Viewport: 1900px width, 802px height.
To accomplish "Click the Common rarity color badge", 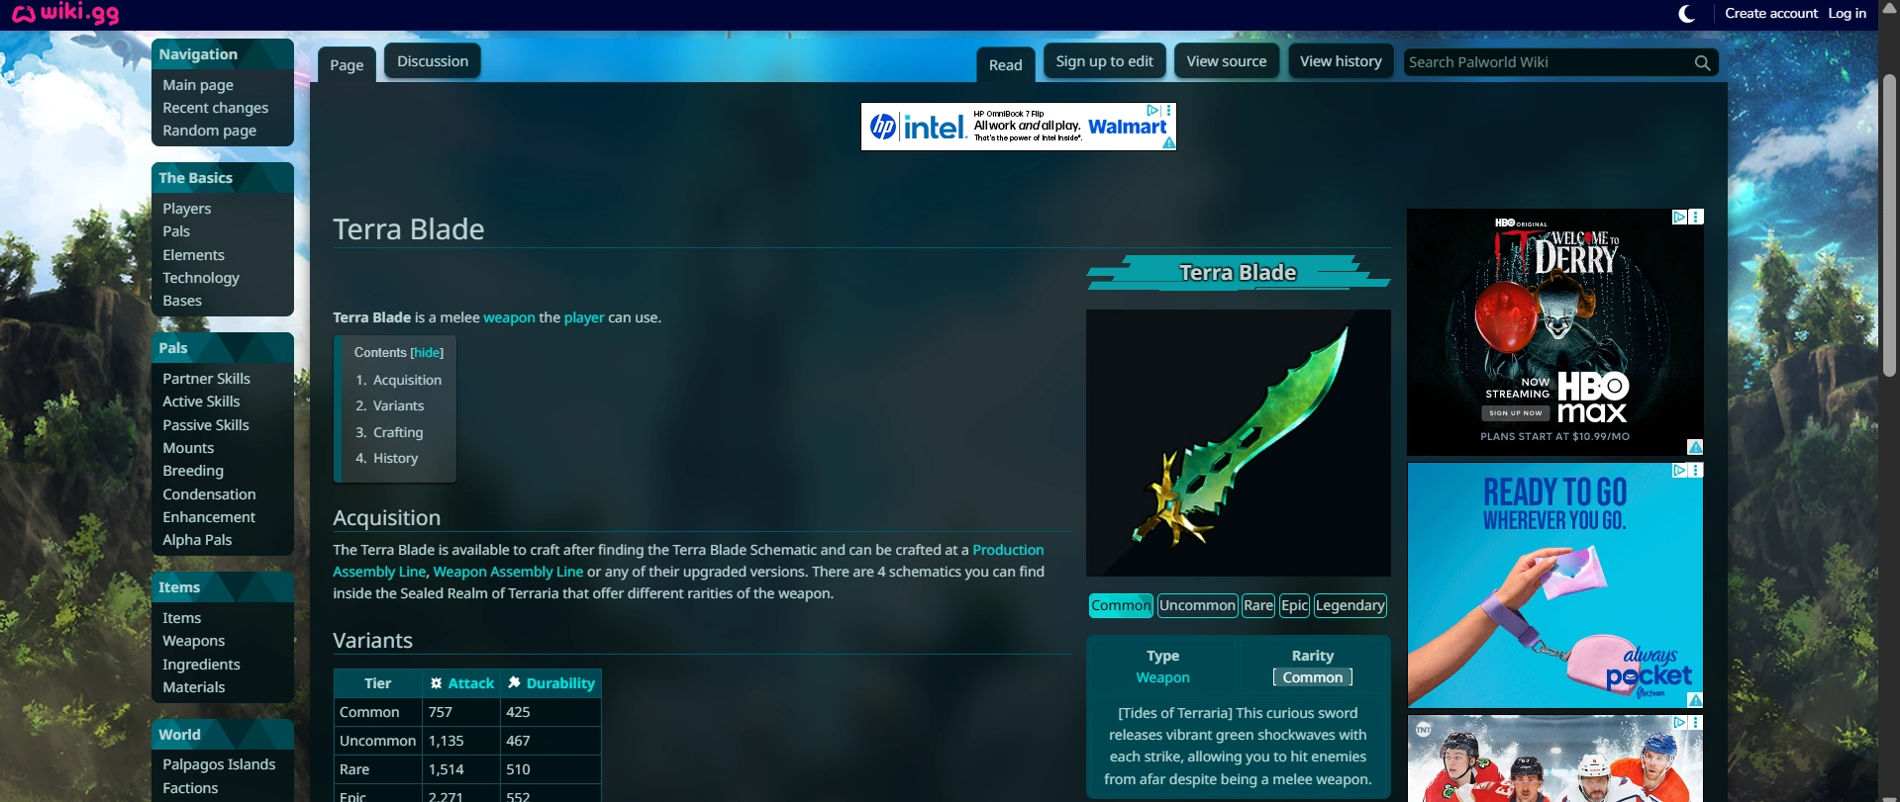I will click(x=1313, y=677).
